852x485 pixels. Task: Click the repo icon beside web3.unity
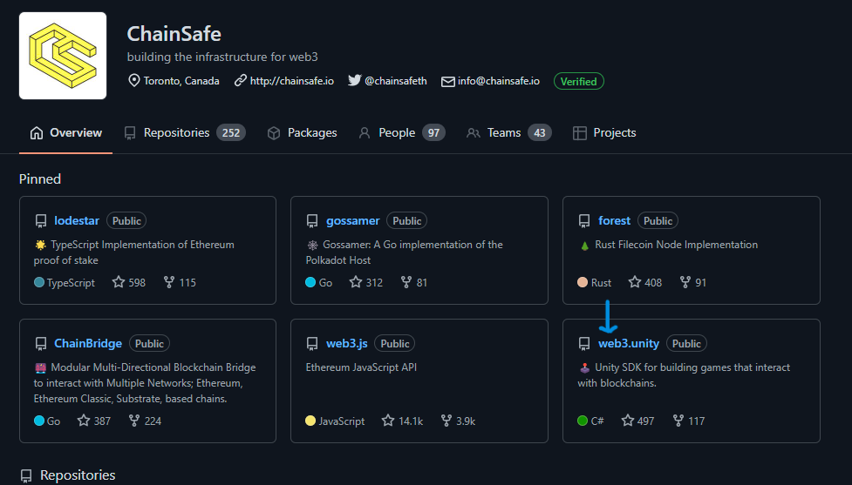pyautogui.click(x=584, y=343)
